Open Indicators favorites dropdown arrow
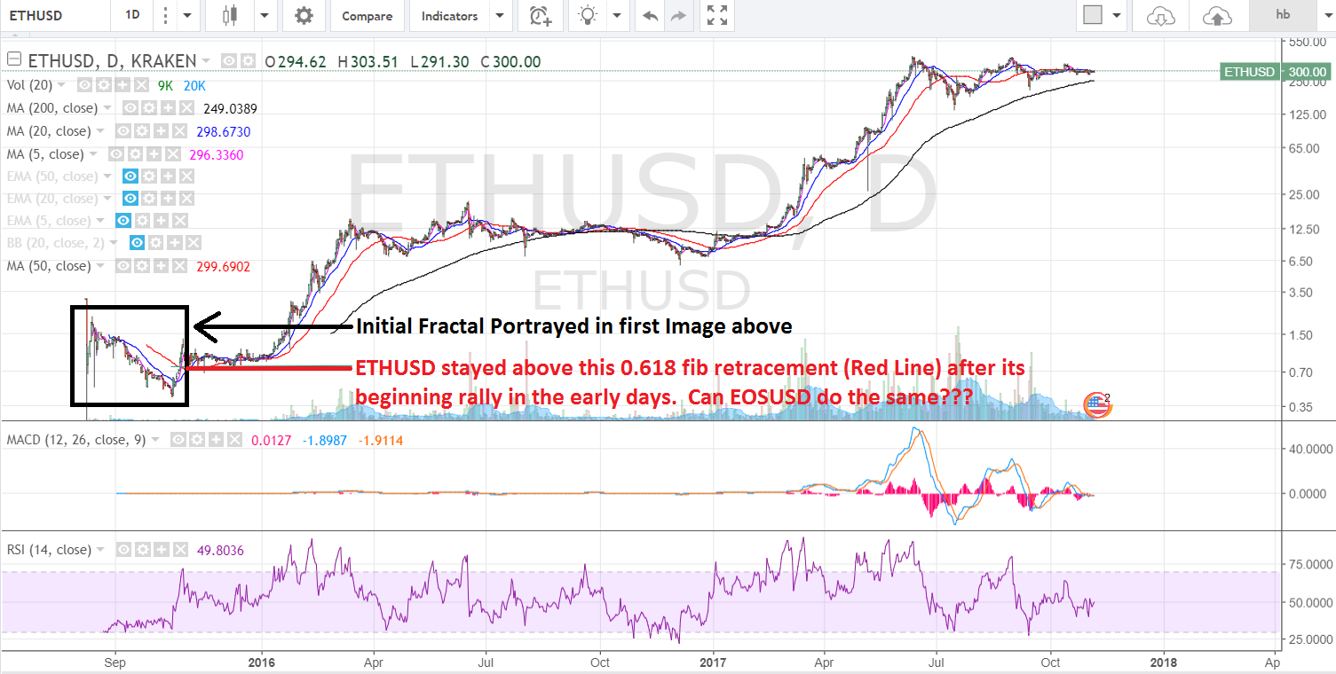Image resolution: width=1336 pixels, height=674 pixels. point(502,16)
